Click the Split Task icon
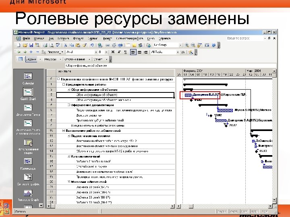This screenshot has width=290, height=217. coord(120,45)
